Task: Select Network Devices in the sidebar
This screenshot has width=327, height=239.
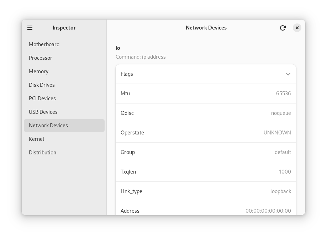Action: click(x=64, y=126)
